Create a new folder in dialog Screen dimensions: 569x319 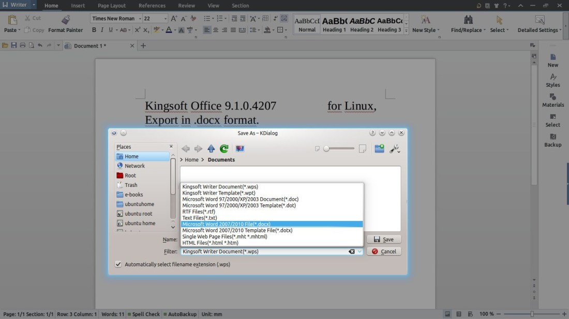coord(379,149)
